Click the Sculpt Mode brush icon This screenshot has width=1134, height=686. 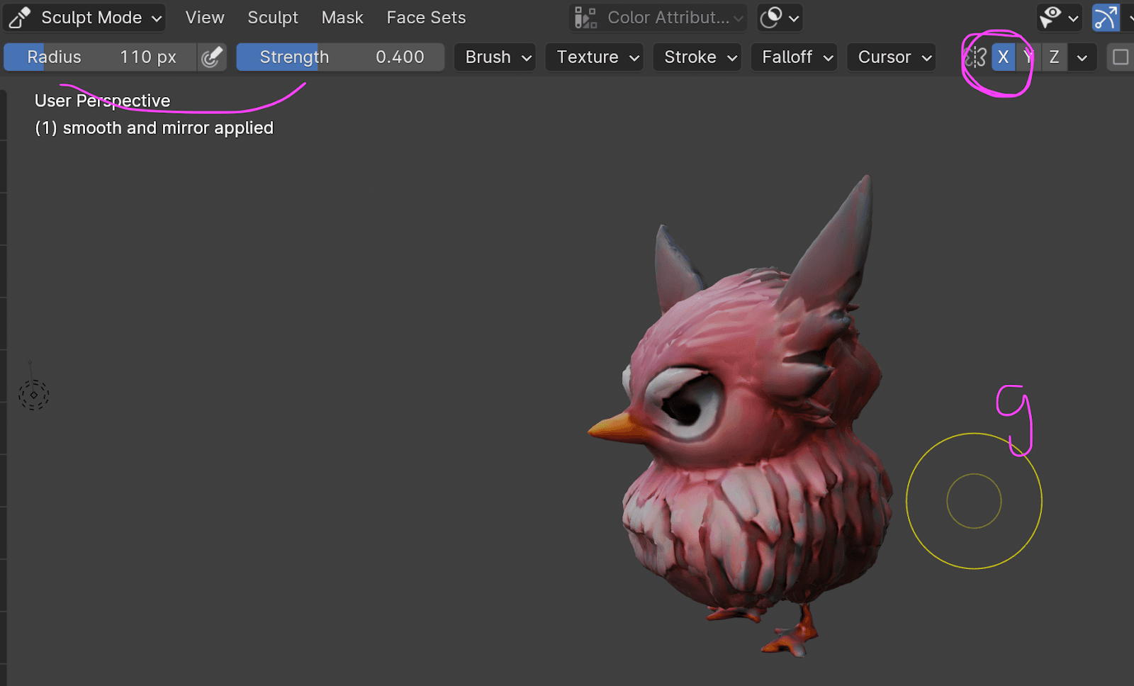20,18
